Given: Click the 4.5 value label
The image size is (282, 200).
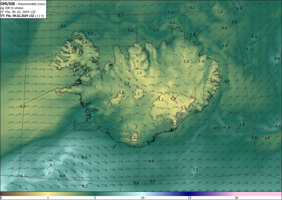Looking at the screenshot, I should 216,128.
